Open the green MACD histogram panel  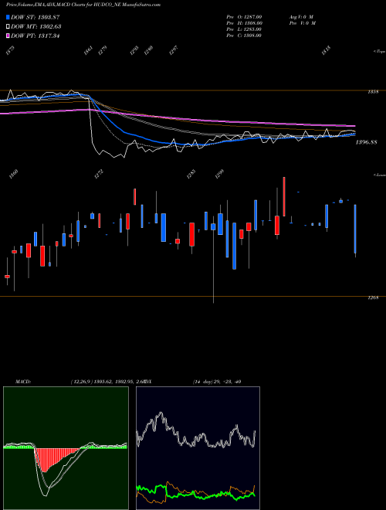click(66, 448)
